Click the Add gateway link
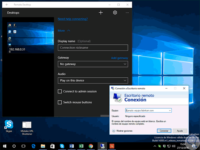The image size is (200, 150). [x=119, y=58]
